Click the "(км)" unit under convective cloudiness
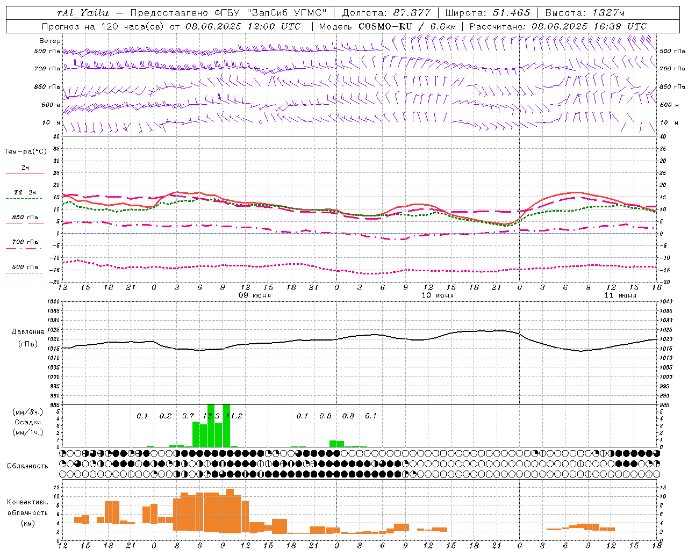This screenshot has width=688, height=550. pos(27,523)
